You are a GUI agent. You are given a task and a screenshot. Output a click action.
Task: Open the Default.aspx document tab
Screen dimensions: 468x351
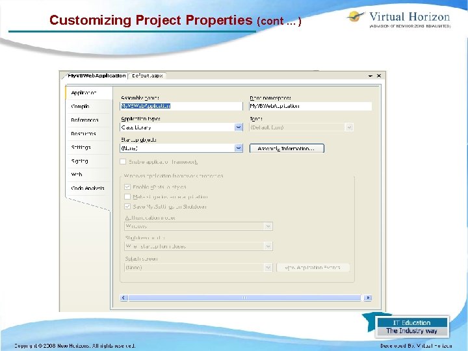click(x=147, y=76)
